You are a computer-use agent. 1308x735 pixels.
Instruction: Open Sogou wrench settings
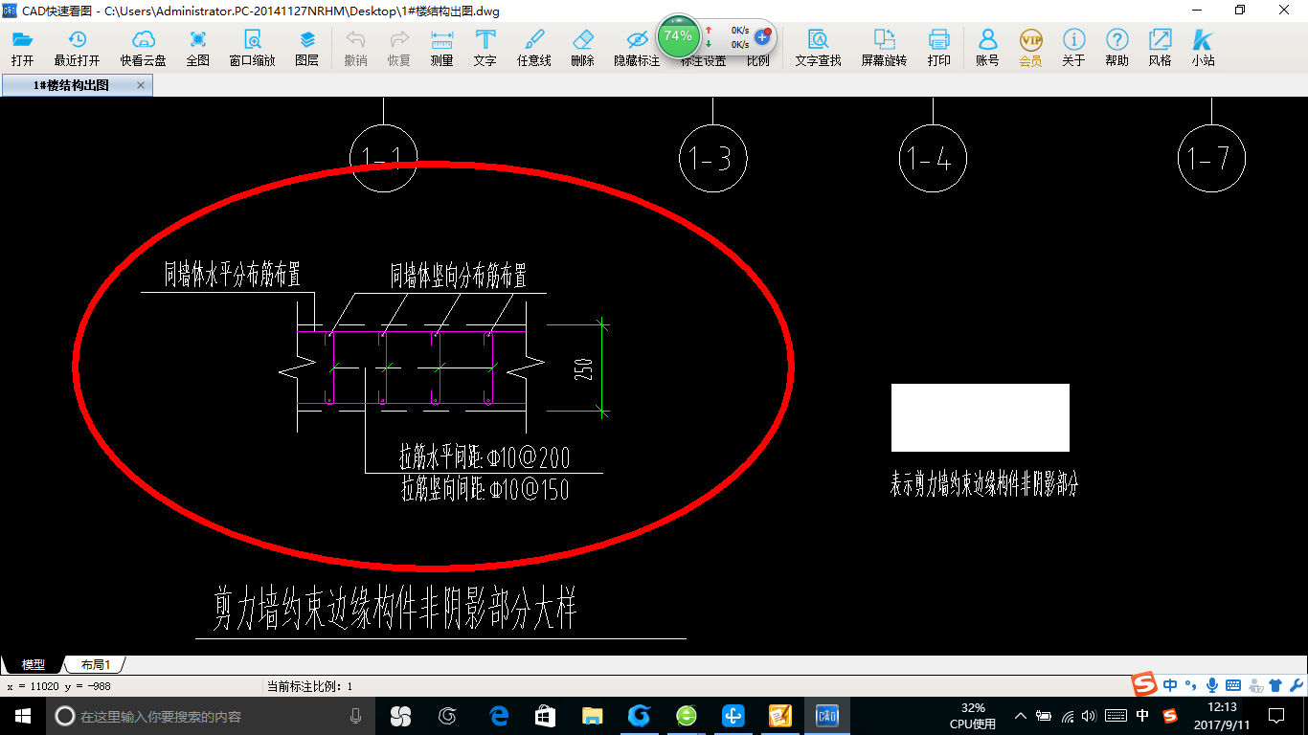[1296, 685]
